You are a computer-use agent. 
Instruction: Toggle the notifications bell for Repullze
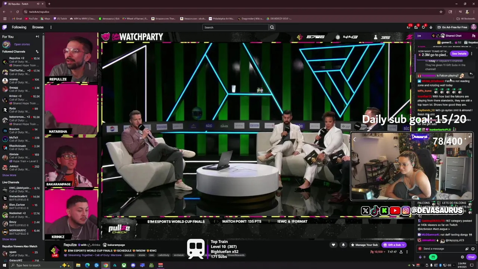[x=343, y=245]
